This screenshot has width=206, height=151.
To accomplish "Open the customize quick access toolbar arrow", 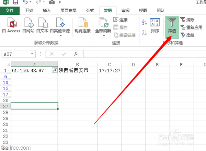I will click(60, 2).
